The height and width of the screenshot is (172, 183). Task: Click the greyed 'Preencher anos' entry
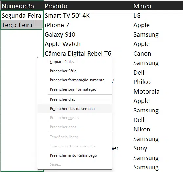click(x=75, y=127)
